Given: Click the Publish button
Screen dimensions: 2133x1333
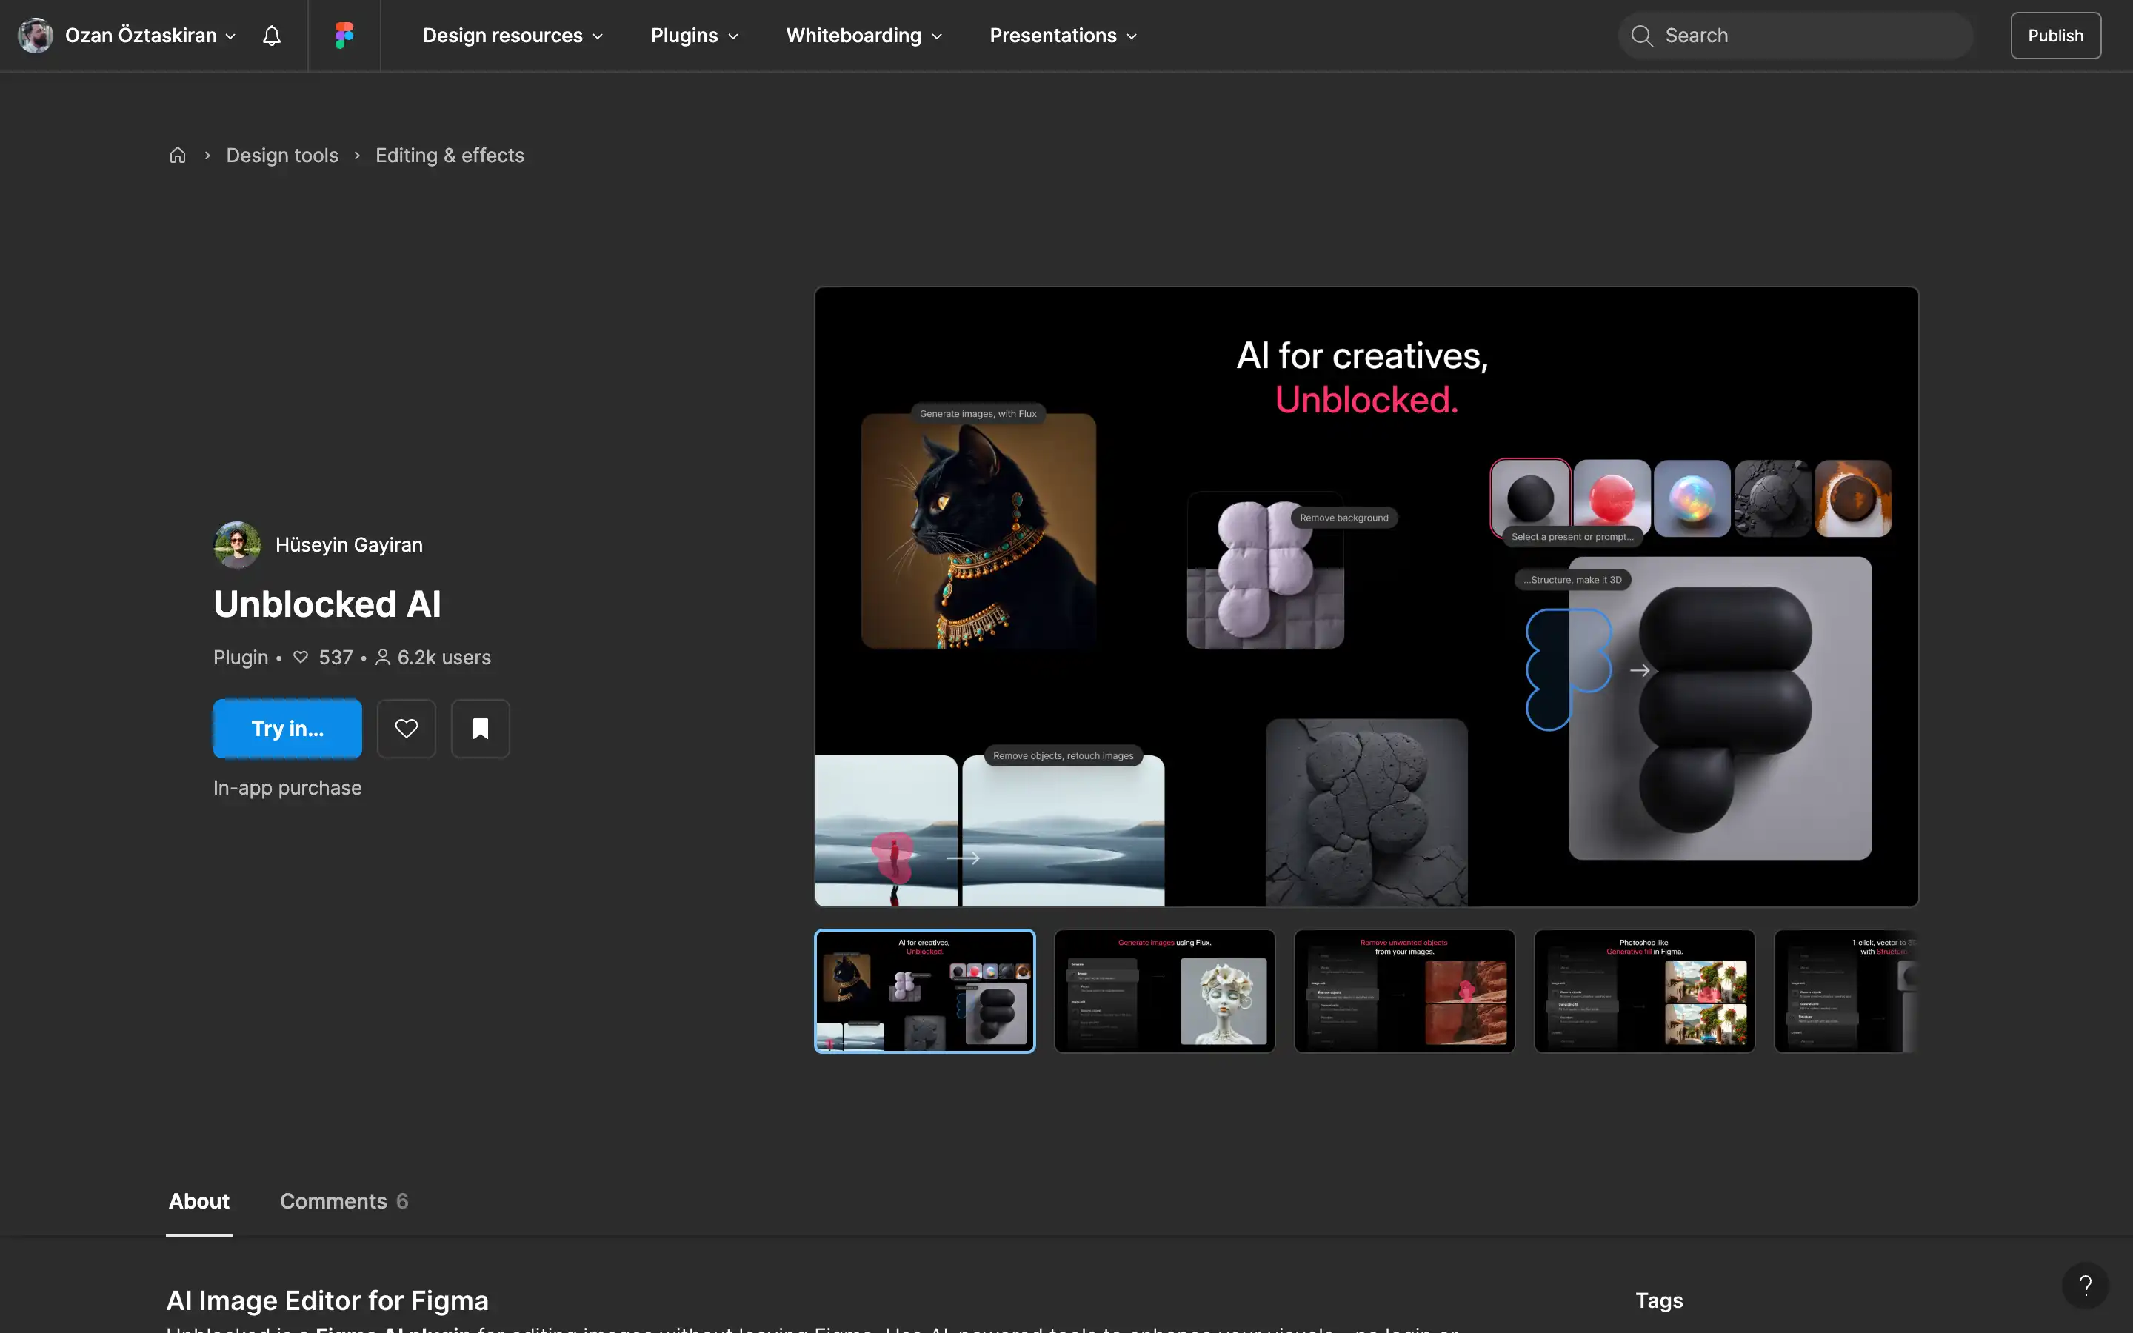Looking at the screenshot, I should tap(2055, 36).
